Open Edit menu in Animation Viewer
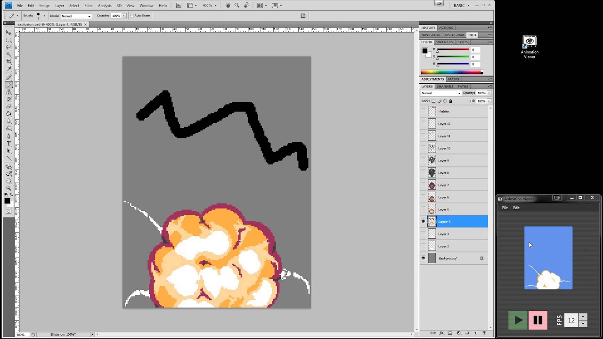 point(516,208)
